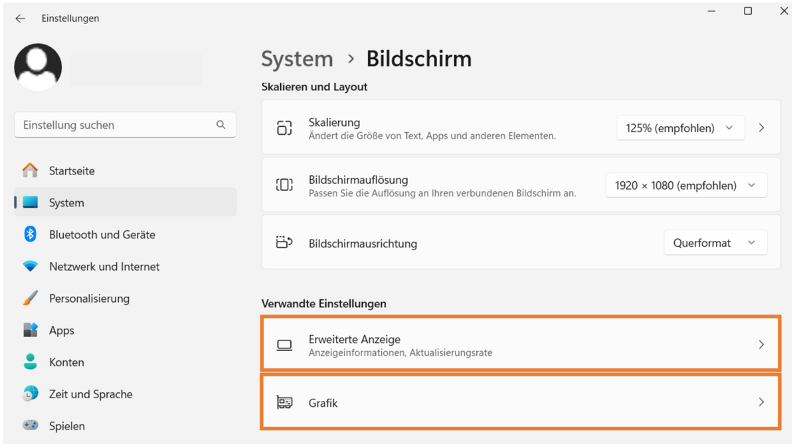Click the Zeit und Sprache clock icon

pyautogui.click(x=30, y=394)
